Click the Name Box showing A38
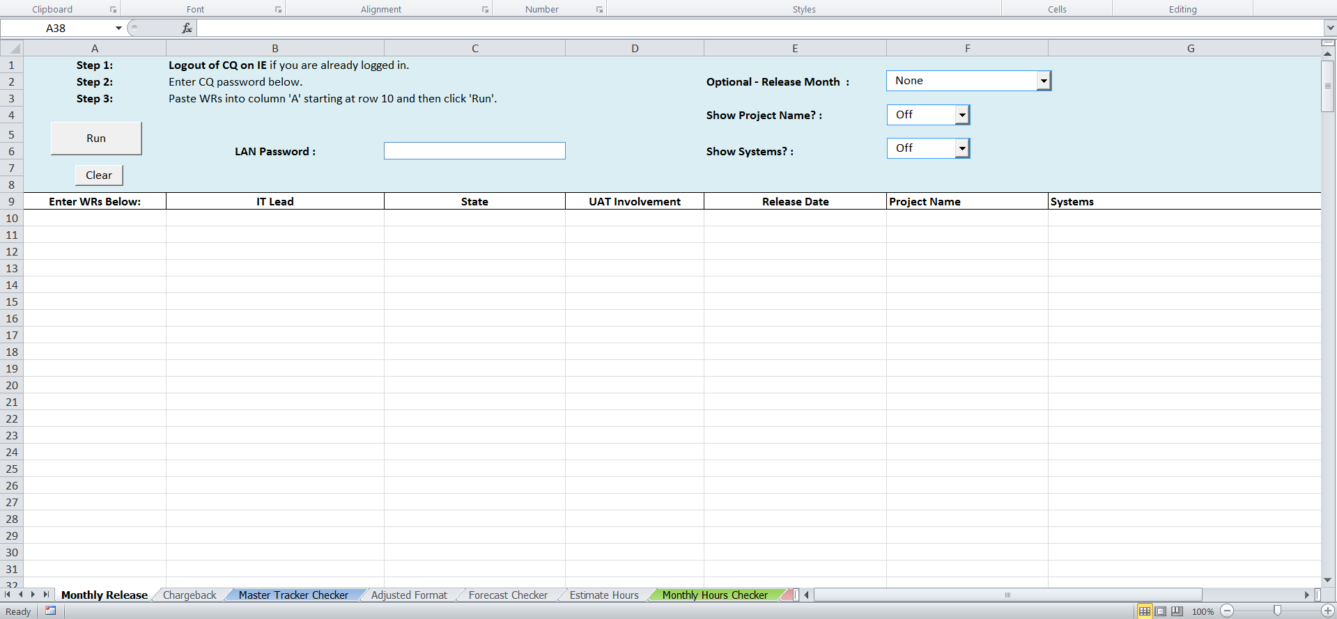This screenshot has width=1337, height=619. click(x=56, y=28)
